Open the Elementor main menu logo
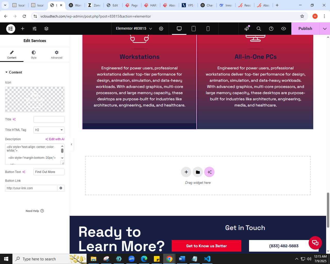This screenshot has height=264, width=330. click(x=11, y=29)
